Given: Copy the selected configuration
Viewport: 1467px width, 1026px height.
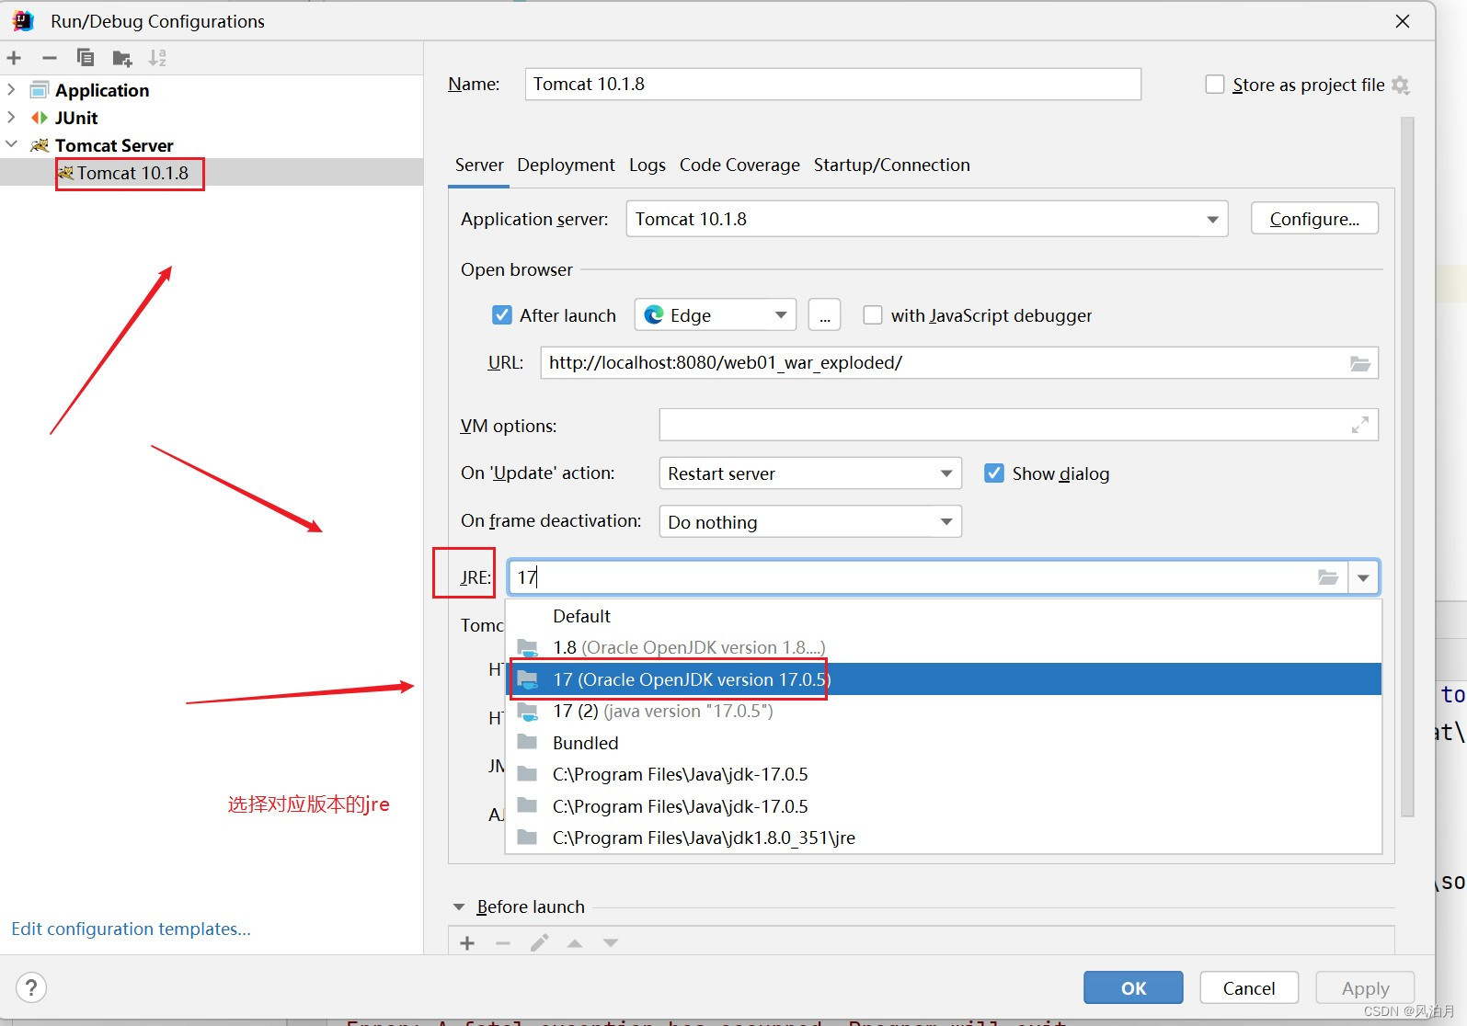Looking at the screenshot, I should tap(86, 58).
